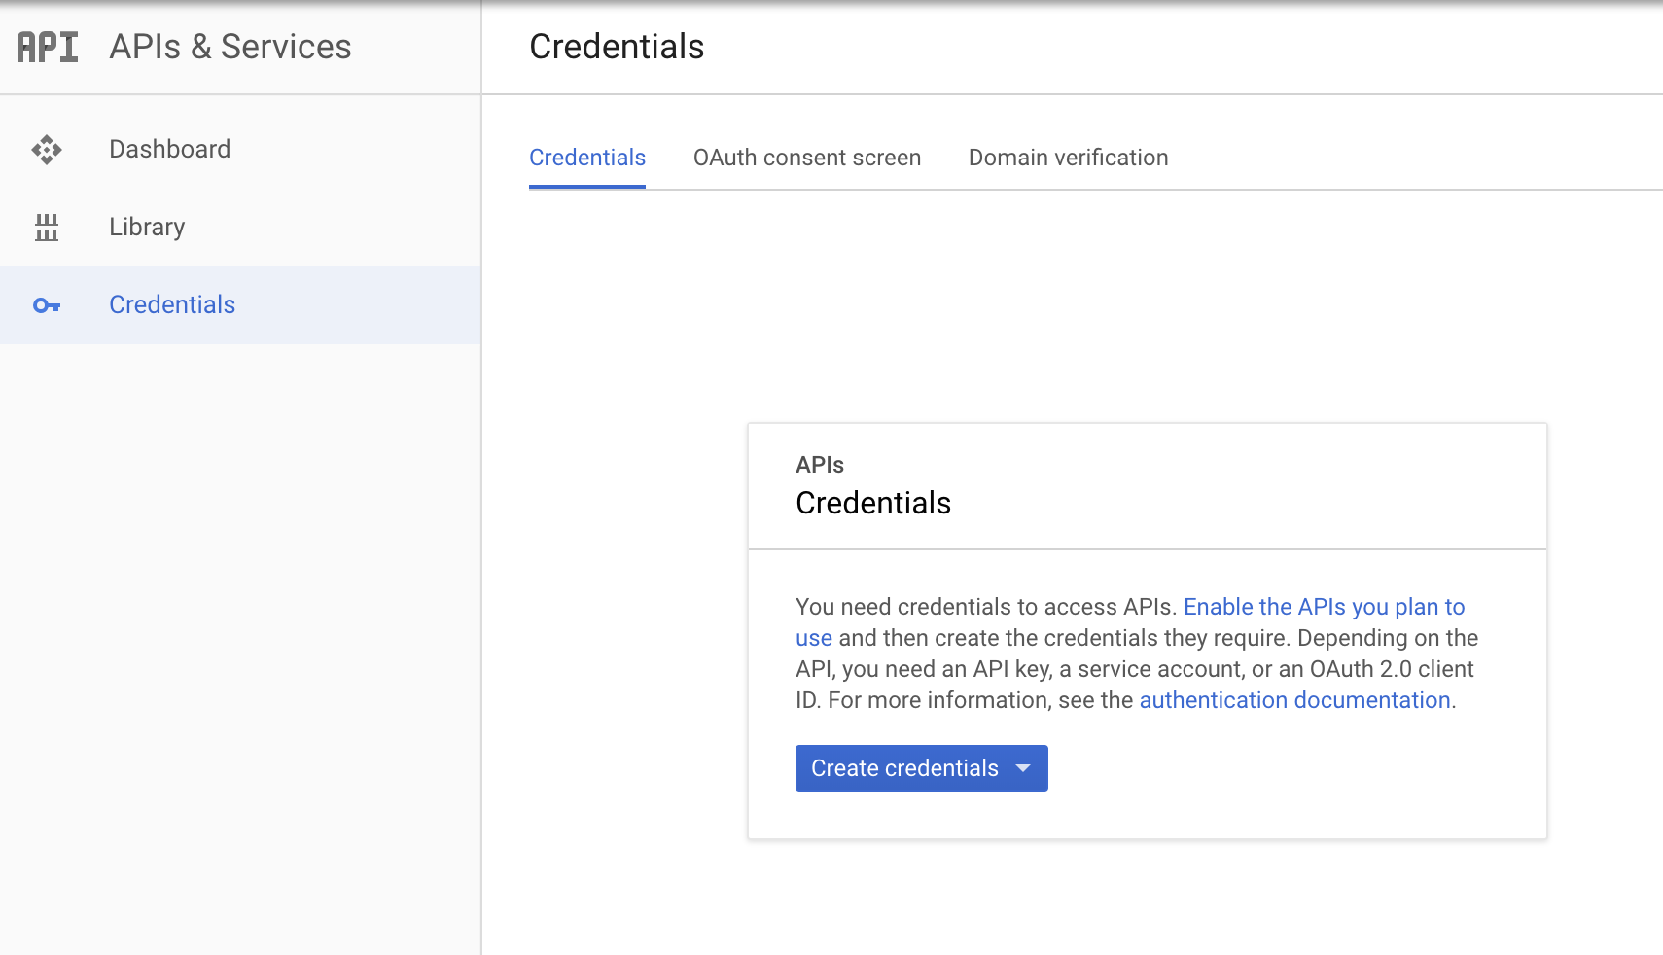
Task: Switch to OAuth consent screen tab
Action: 807,158
